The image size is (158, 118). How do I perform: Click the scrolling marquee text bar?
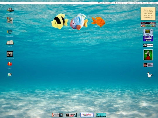[79, 3]
